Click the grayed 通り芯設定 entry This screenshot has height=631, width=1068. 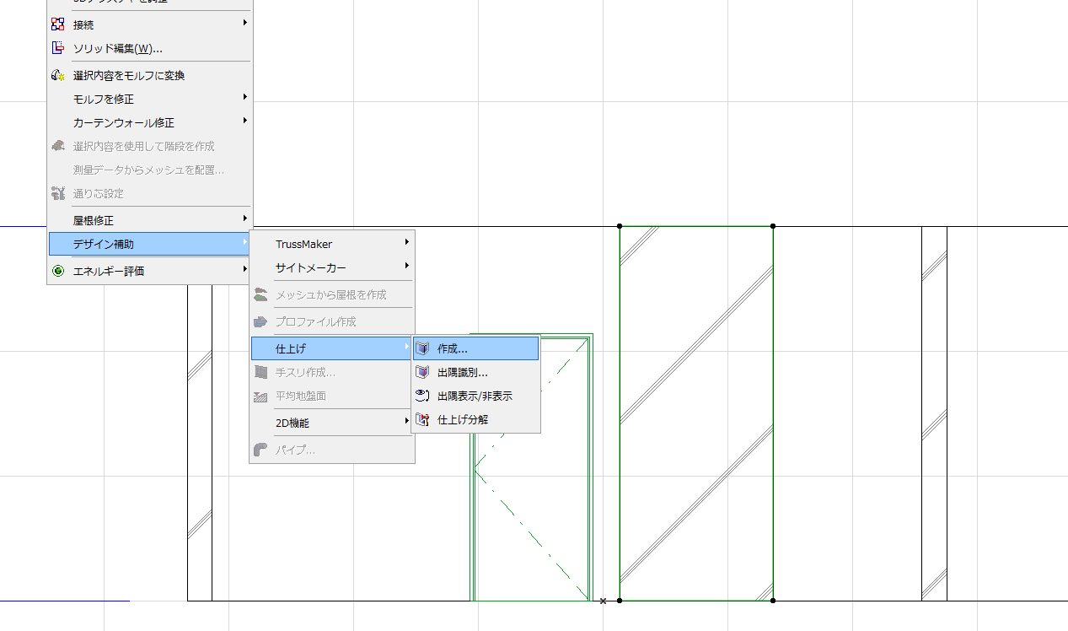pyautogui.click(x=150, y=193)
